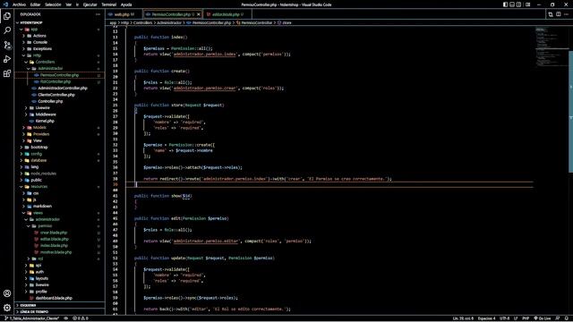Click the Git branch indicator in status bar

(32, 318)
